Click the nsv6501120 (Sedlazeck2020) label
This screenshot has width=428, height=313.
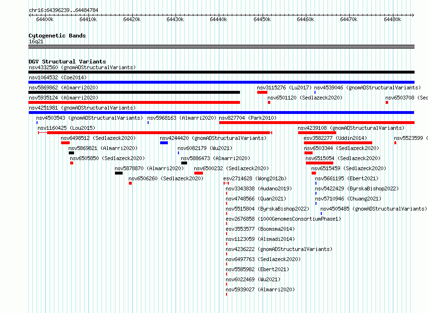pyautogui.click(x=305, y=98)
